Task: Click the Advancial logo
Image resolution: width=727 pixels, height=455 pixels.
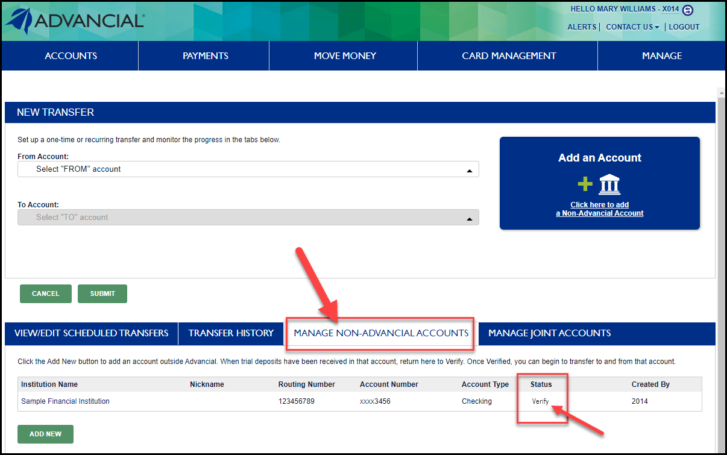Action: tap(75, 20)
